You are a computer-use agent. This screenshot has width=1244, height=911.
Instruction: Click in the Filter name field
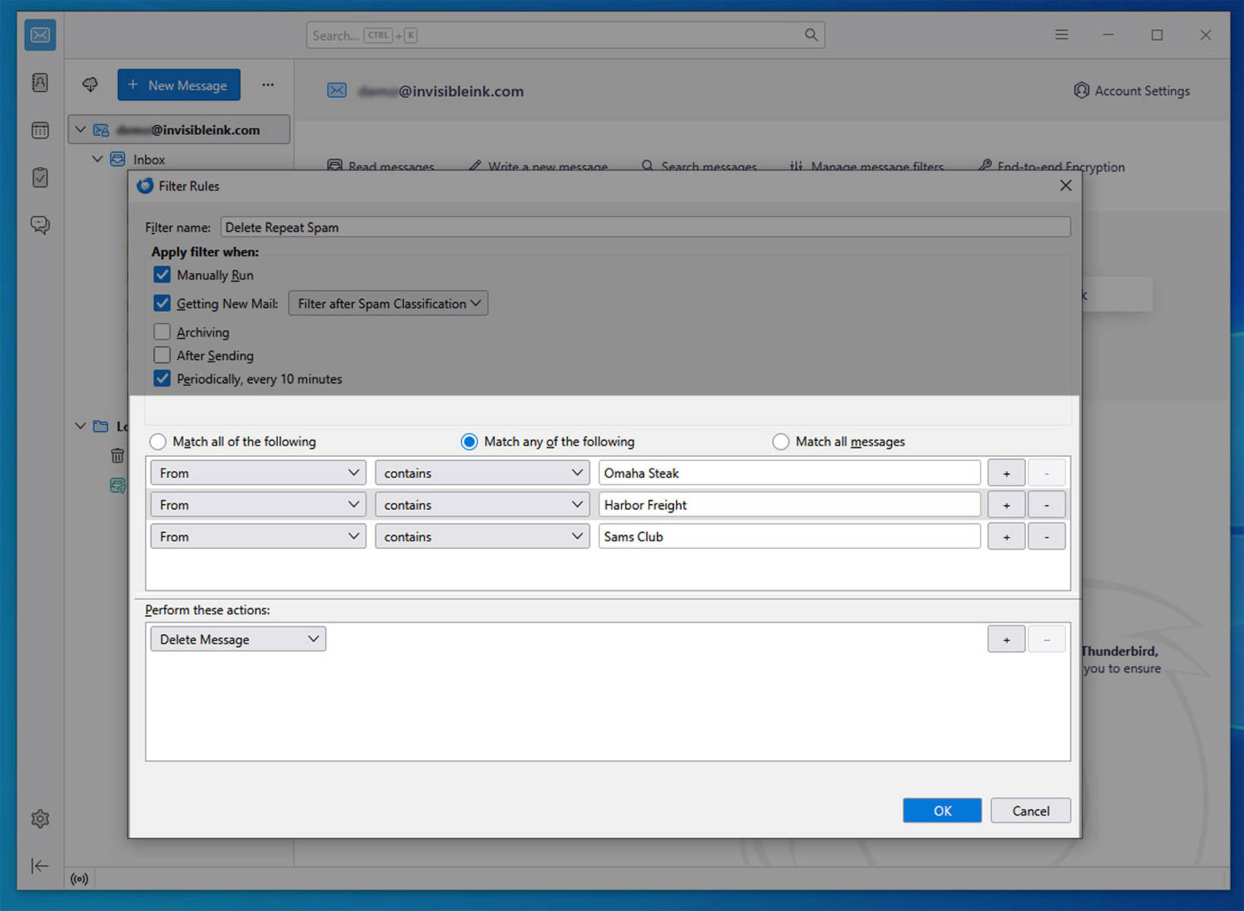pos(646,228)
